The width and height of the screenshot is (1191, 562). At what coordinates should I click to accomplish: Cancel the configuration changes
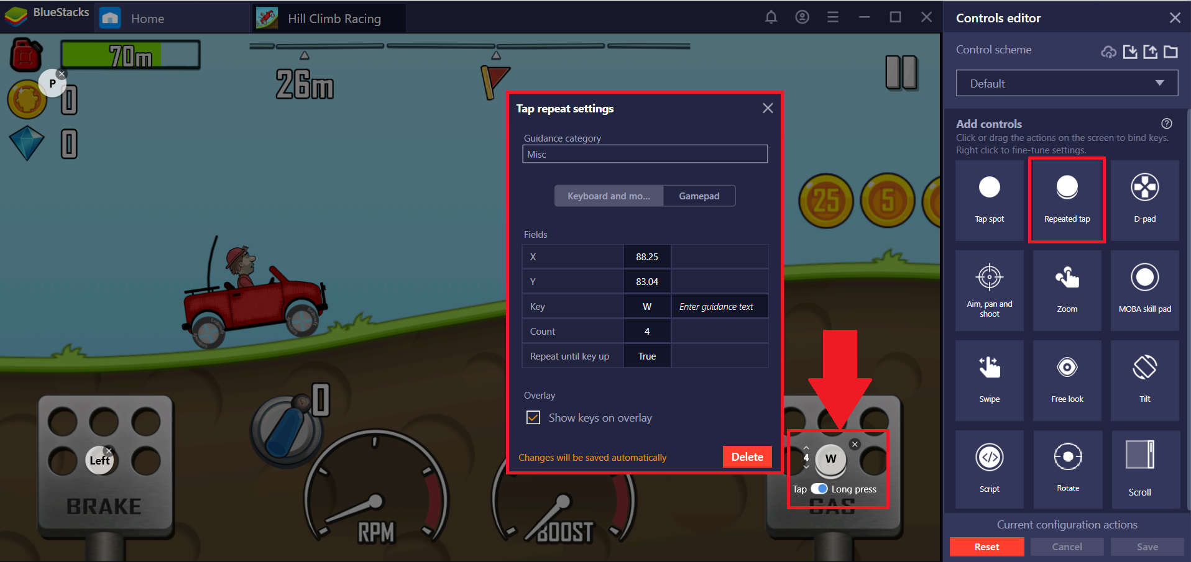(x=1067, y=546)
